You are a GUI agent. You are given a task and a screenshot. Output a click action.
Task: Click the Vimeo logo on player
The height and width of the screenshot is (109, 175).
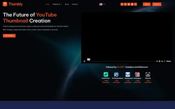coord(169,61)
